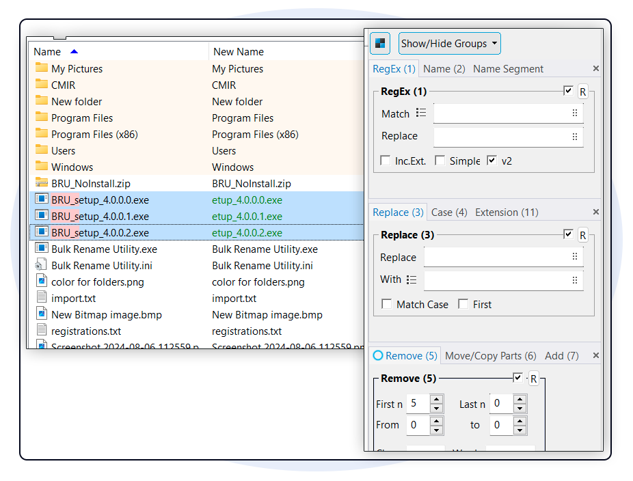
Task: Toggle the v2 checkbox in RegEx
Action: [x=492, y=161]
